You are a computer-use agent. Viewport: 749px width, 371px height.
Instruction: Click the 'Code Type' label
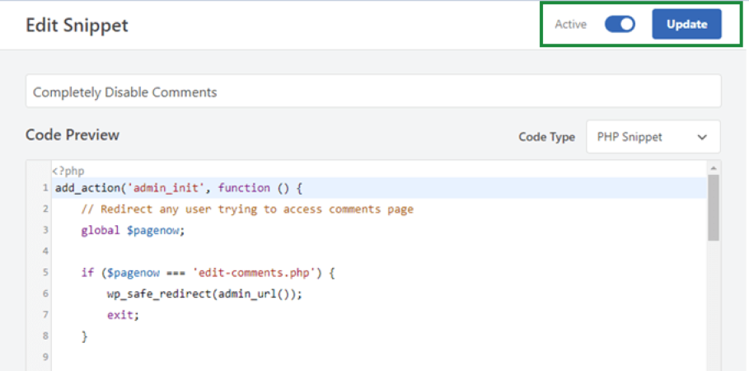(546, 137)
